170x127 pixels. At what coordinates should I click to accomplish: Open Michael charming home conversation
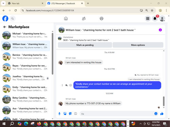(x=26, y=35)
